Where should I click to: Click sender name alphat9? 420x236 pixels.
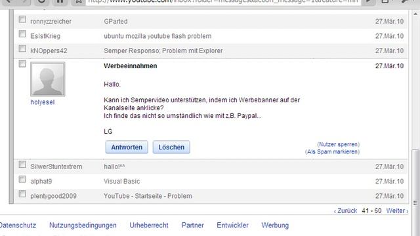pos(41,182)
